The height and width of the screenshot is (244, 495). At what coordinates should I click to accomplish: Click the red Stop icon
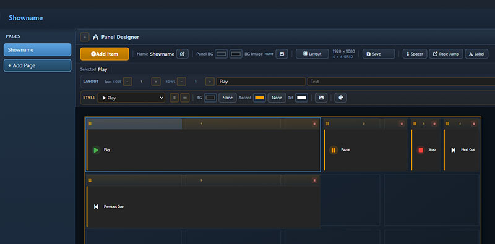(x=421, y=150)
